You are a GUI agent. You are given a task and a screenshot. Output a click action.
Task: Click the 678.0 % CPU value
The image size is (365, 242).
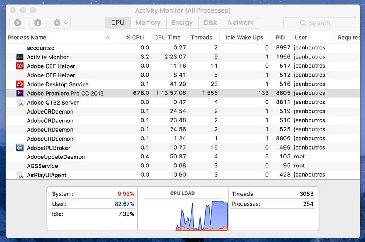[141, 93]
